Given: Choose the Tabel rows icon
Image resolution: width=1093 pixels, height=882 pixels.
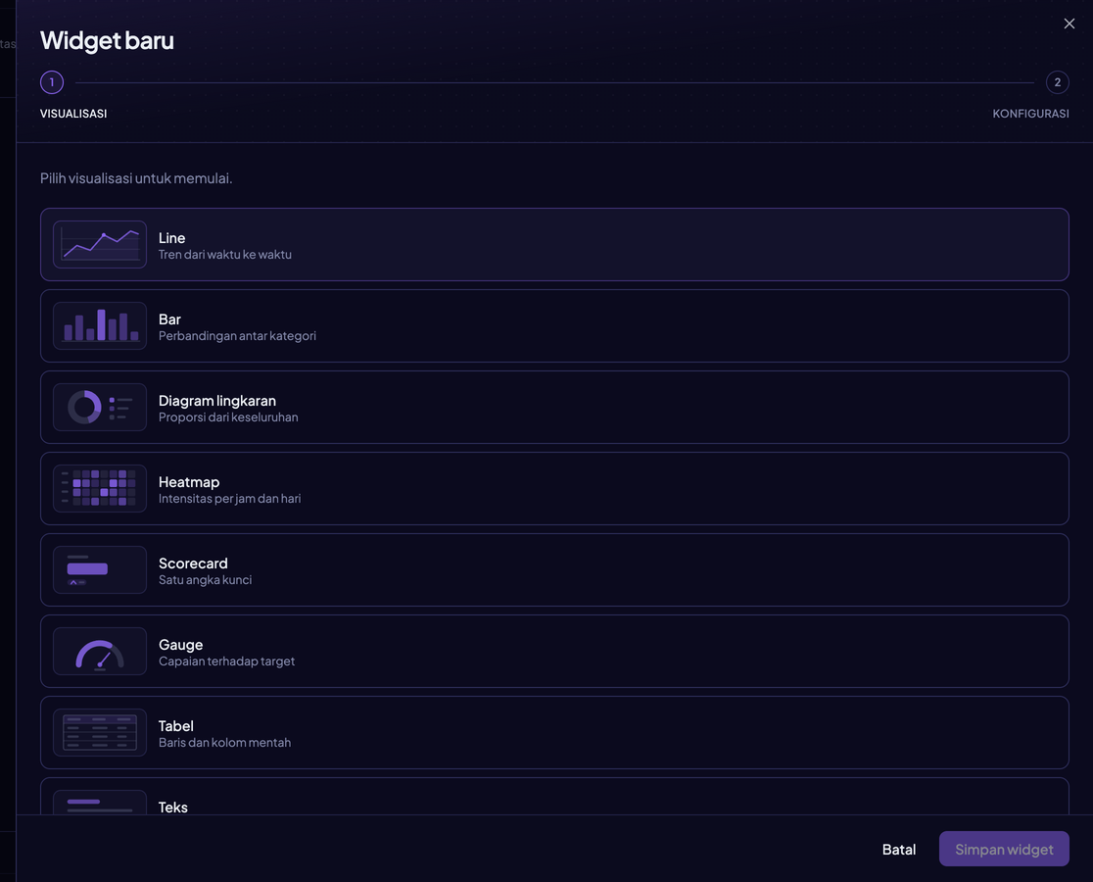Looking at the screenshot, I should point(100,733).
